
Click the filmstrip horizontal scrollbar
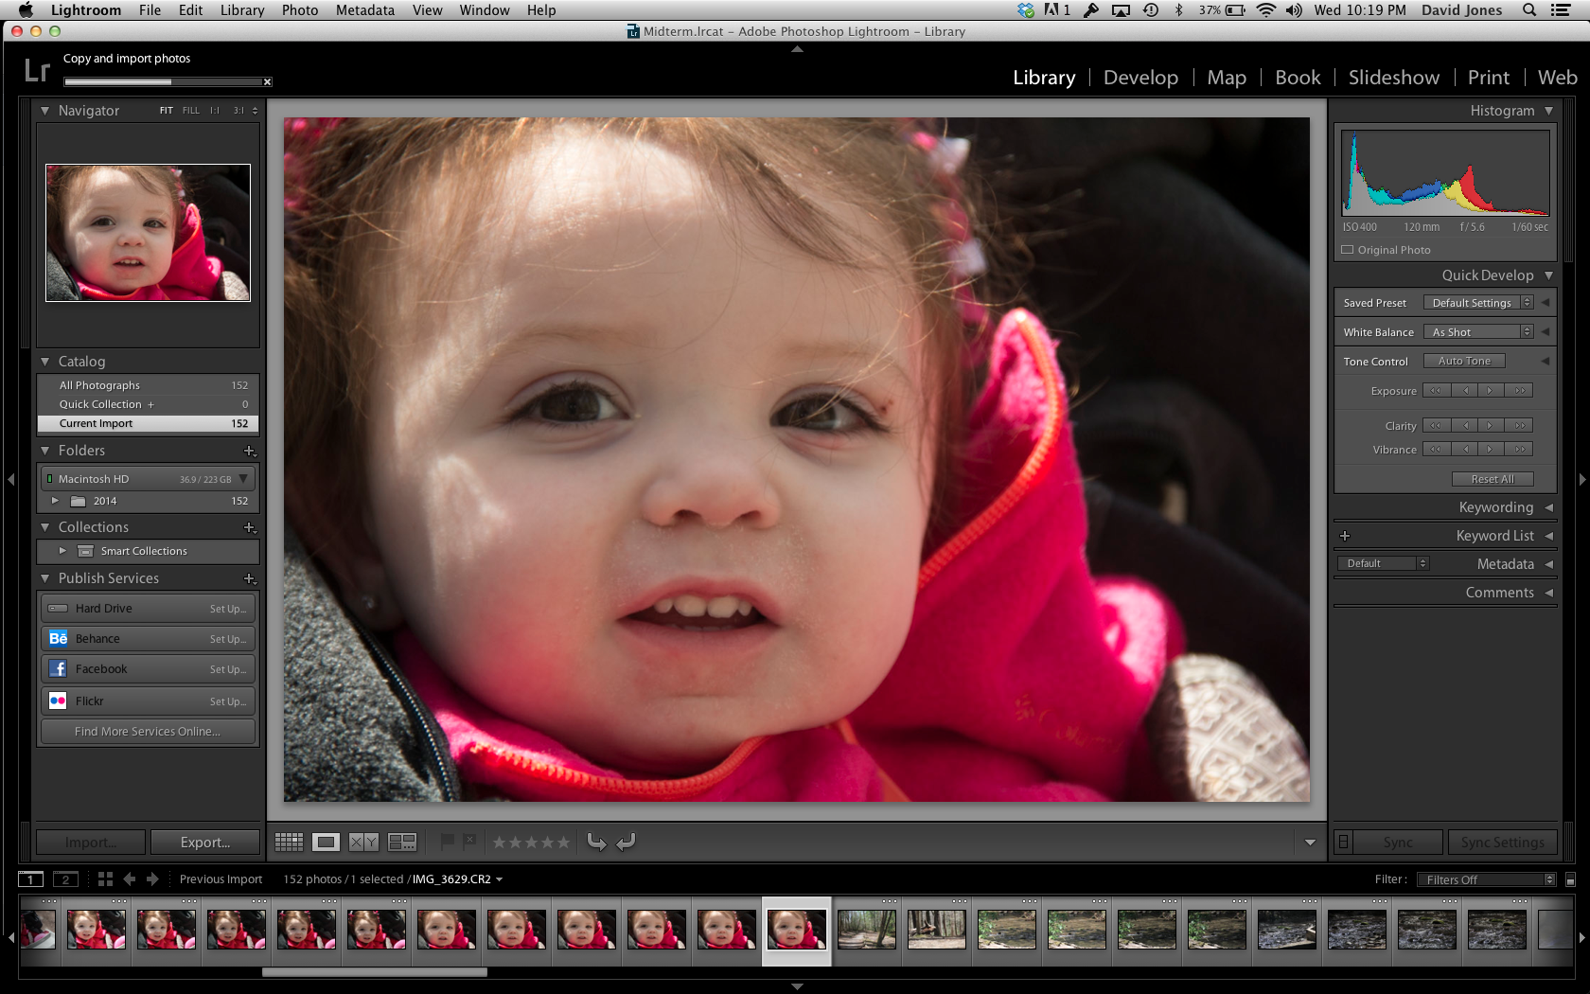point(374,972)
